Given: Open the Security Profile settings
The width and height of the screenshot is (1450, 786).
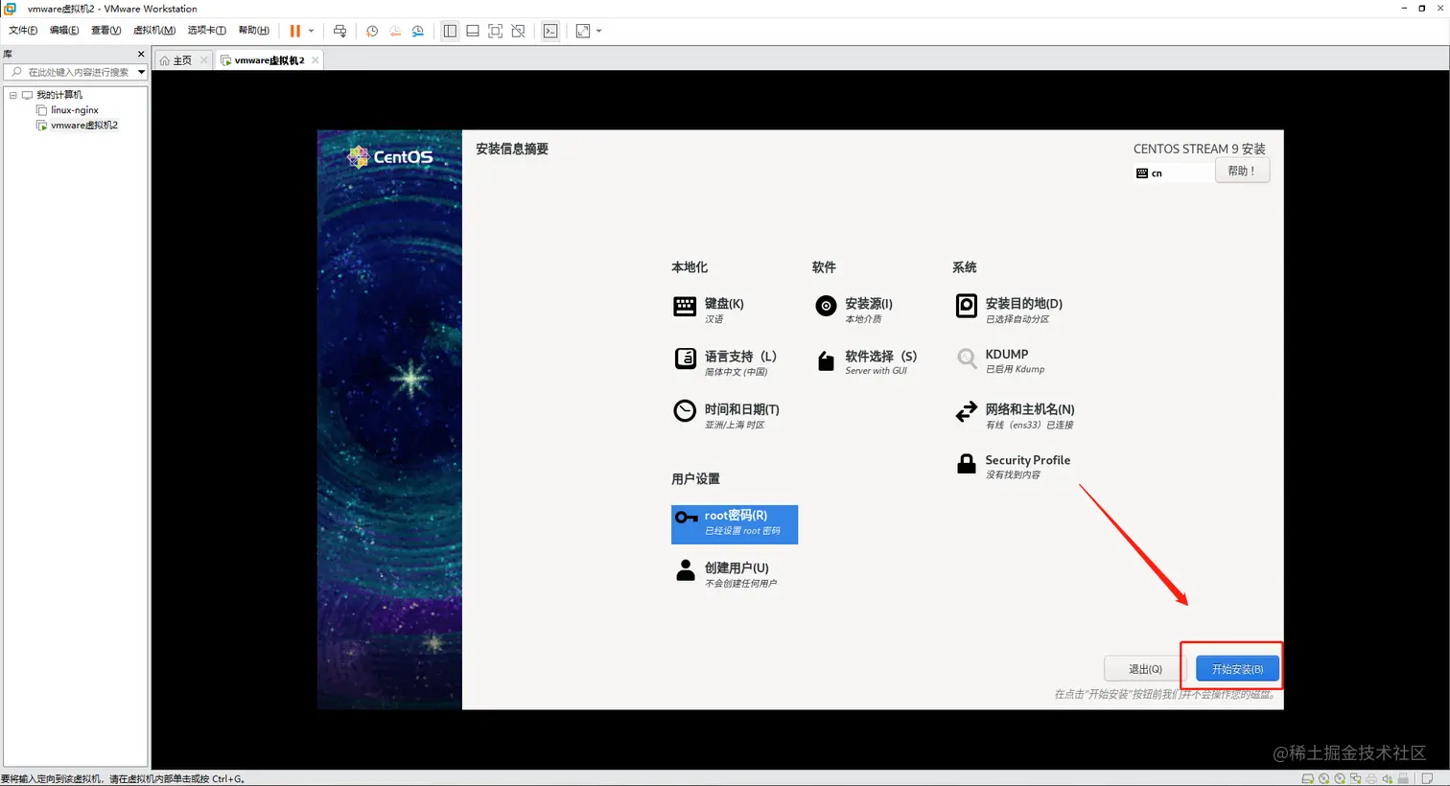Looking at the screenshot, I should [1013, 466].
